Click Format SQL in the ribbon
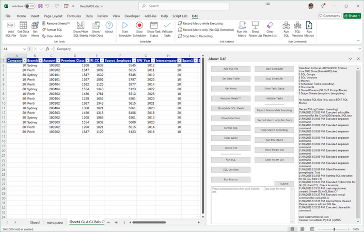 click(52, 30)
